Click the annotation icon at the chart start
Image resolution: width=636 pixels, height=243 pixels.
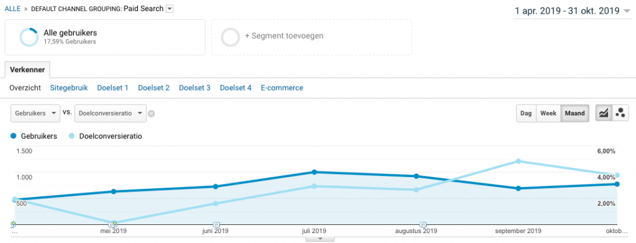pos(13,224)
